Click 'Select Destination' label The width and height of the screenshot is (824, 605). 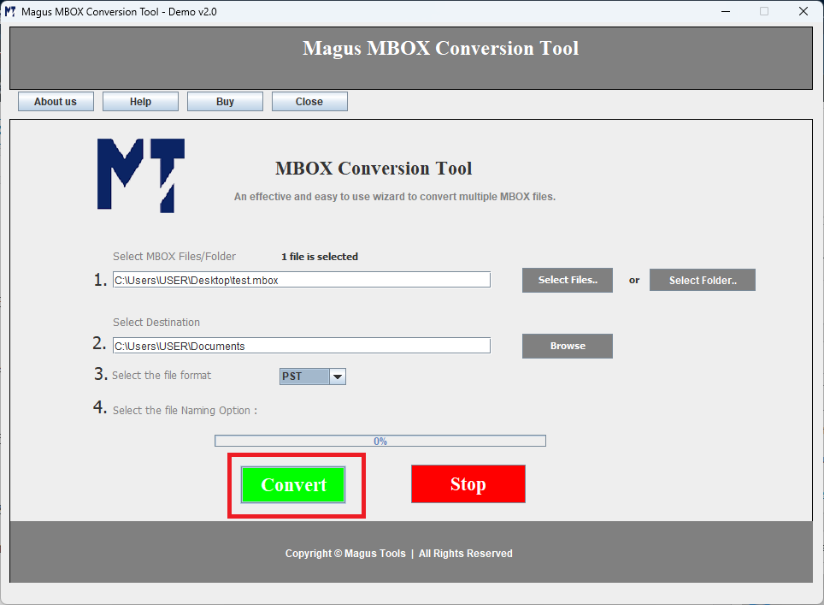click(x=156, y=322)
